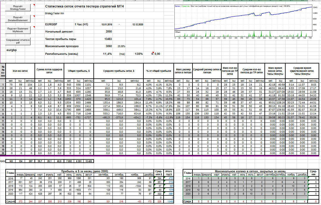Select the % от общей прибыли header

[159, 71]
